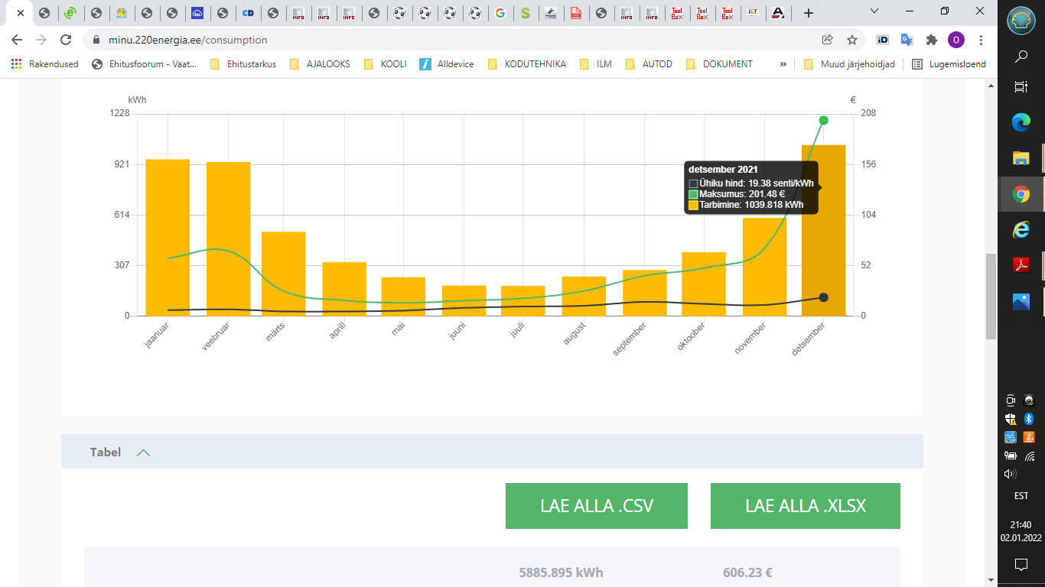Open the tab search dropdown arrow
Screen dimensions: 1045x587
[875, 11]
